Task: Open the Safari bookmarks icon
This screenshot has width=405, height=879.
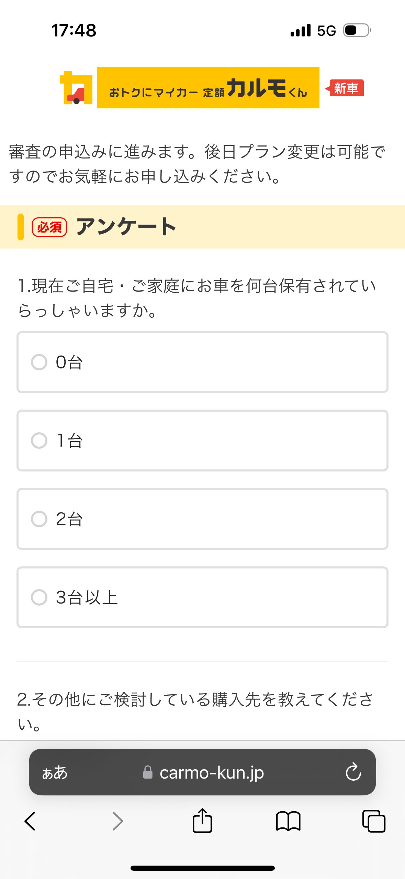Action: click(x=288, y=821)
